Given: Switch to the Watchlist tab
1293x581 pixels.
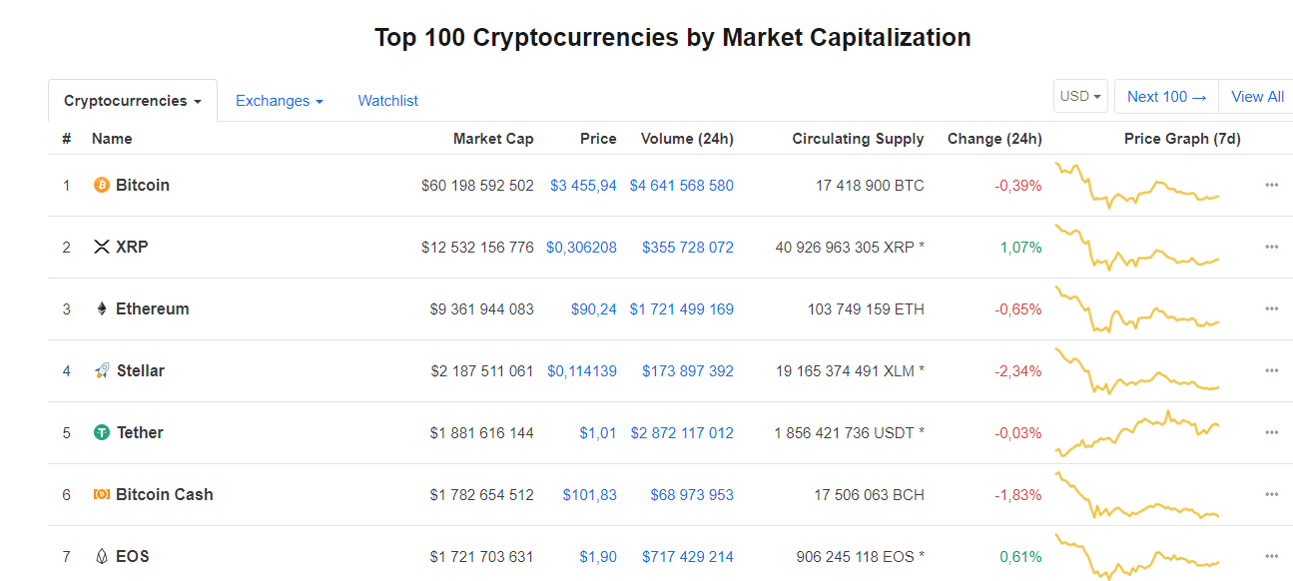Looking at the screenshot, I should 387,101.
